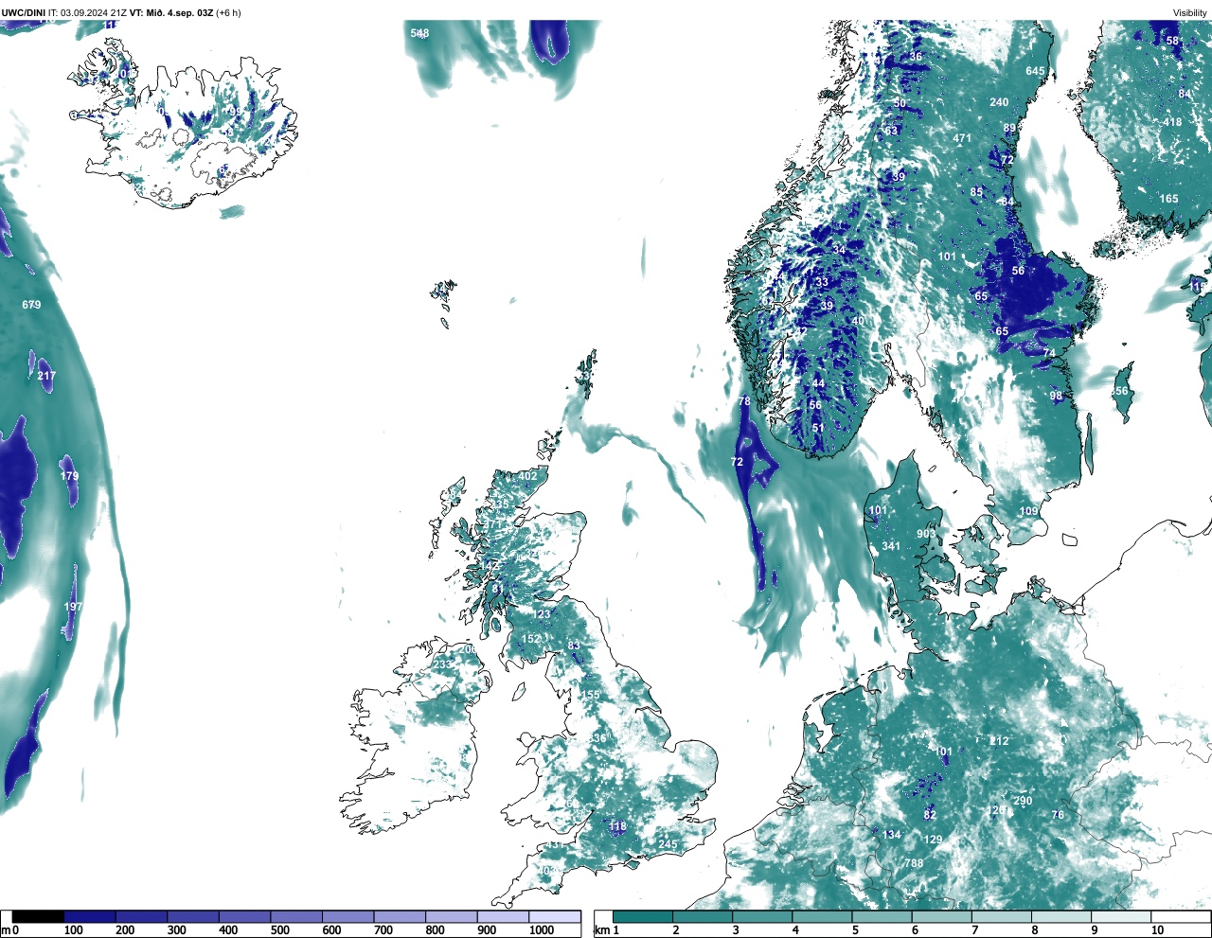The width and height of the screenshot is (1212, 938).
Task: Click the value 212 in Germany
Action: pos(999,741)
